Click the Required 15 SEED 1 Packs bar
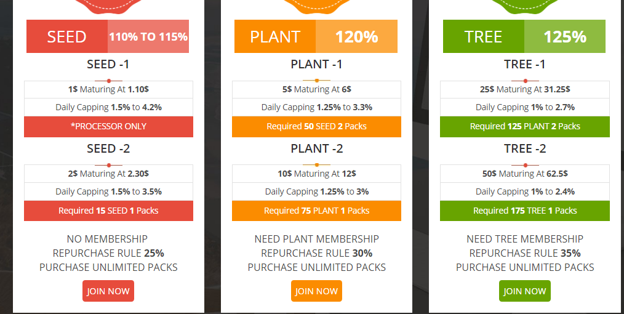Viewport: 624px width, 314px height. point(109,211)
